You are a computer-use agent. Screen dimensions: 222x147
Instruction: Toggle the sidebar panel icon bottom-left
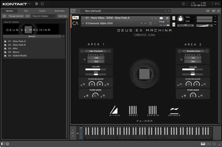pyautogui.click(x=3, y=144)
